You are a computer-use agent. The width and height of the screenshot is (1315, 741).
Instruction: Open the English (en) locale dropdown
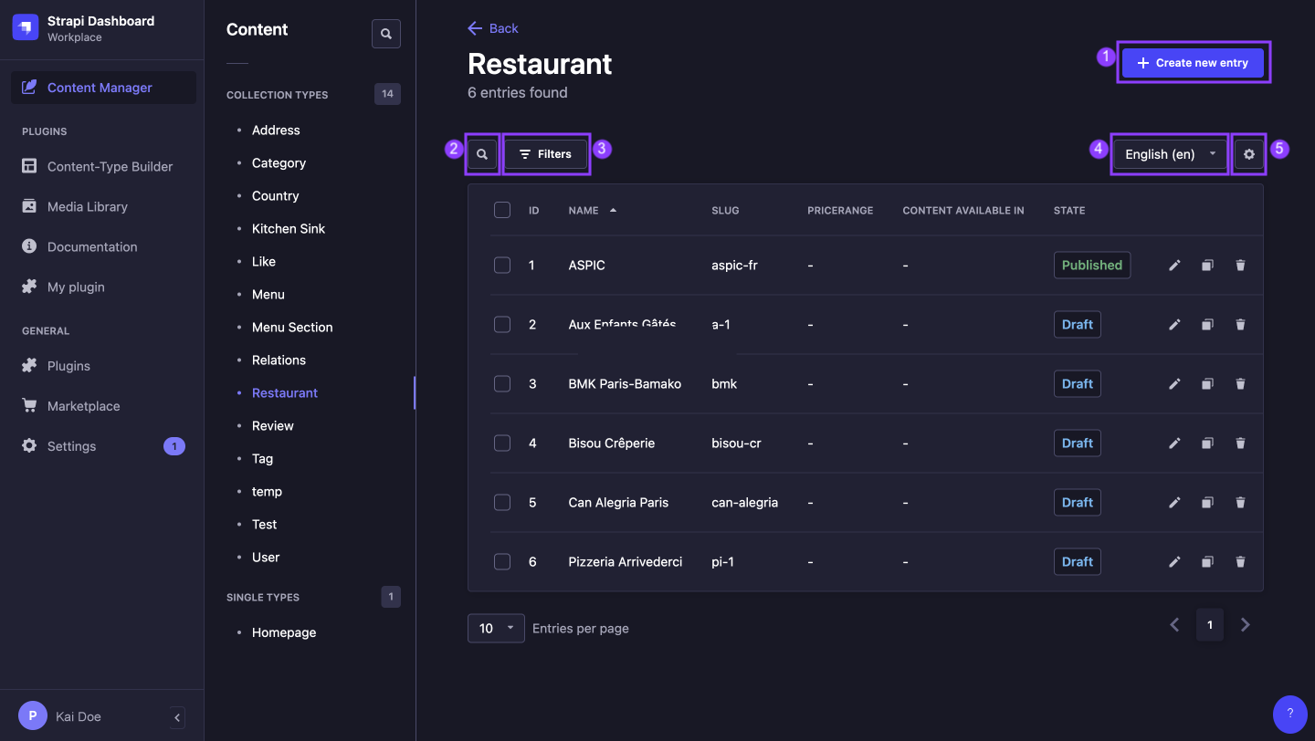coord(1169,153)
